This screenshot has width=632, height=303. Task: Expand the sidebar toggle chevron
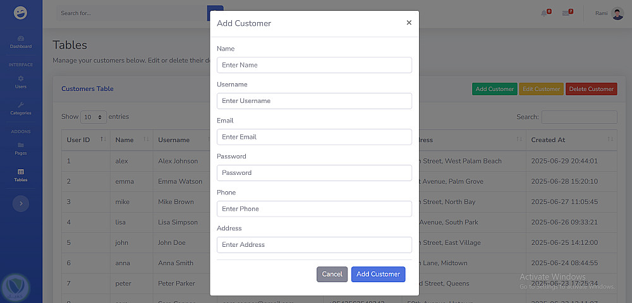[x=21, y=203]
